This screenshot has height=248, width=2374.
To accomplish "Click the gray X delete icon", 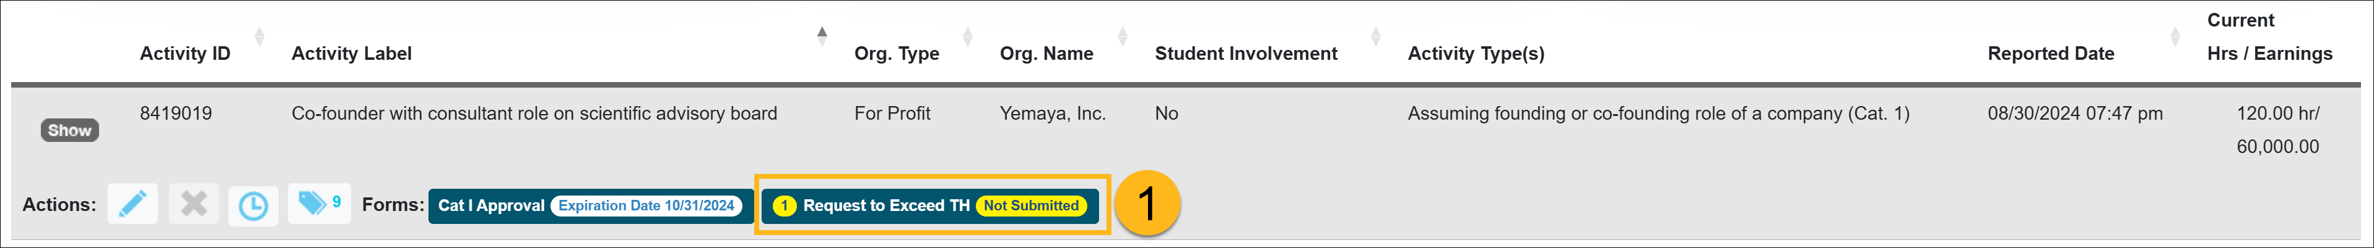I will (194, 204).
